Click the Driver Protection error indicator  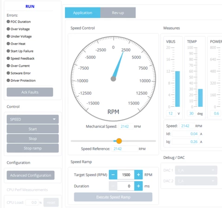click(8, 80)
